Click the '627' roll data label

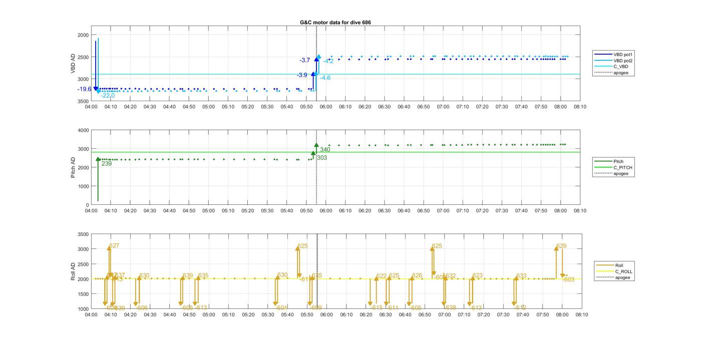coord(114,246)
